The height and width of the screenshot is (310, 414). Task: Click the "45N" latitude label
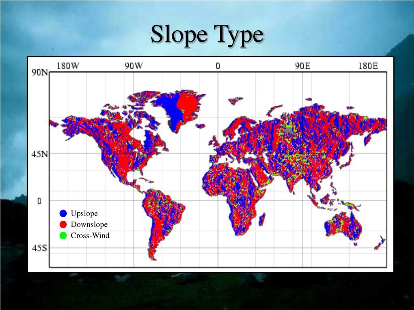click(40, 154)
